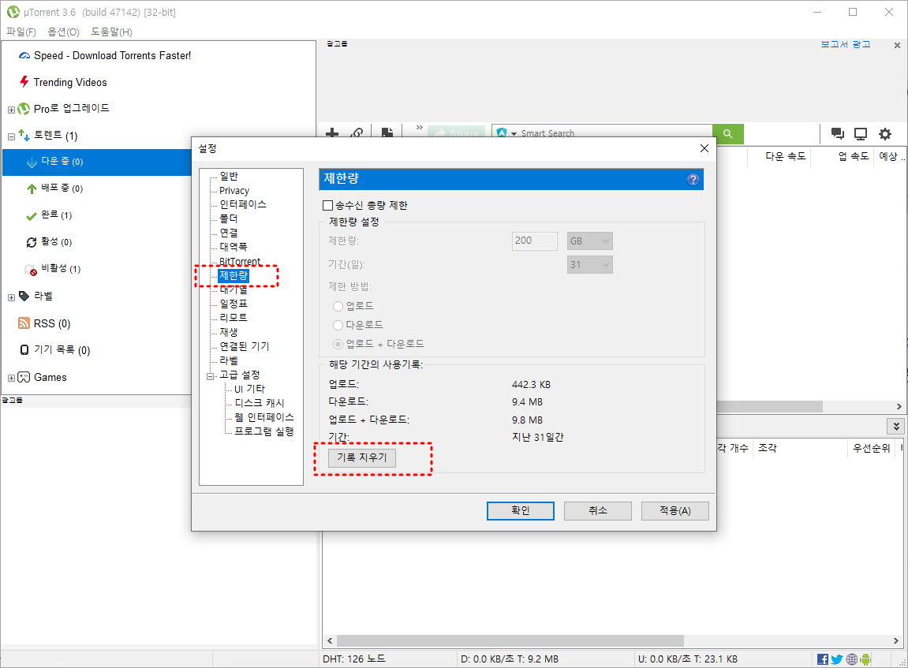Image resolution: width=908 pixels, height=668 pixels.
Task: Close the settings dialog with X
Action: (x=704, y=148)
